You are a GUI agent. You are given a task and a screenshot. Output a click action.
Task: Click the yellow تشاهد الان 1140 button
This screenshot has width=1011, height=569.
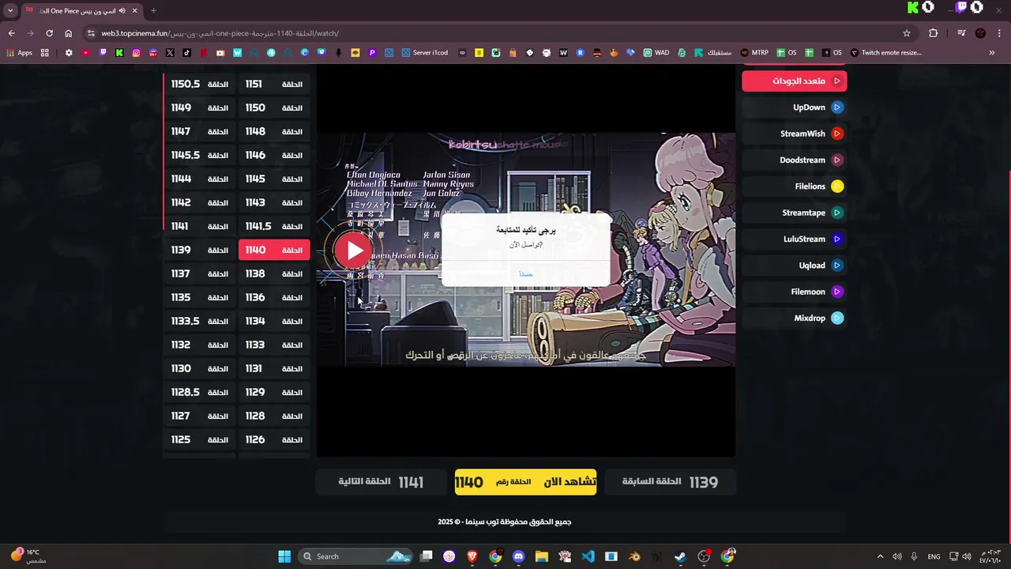tap(525, 482)
